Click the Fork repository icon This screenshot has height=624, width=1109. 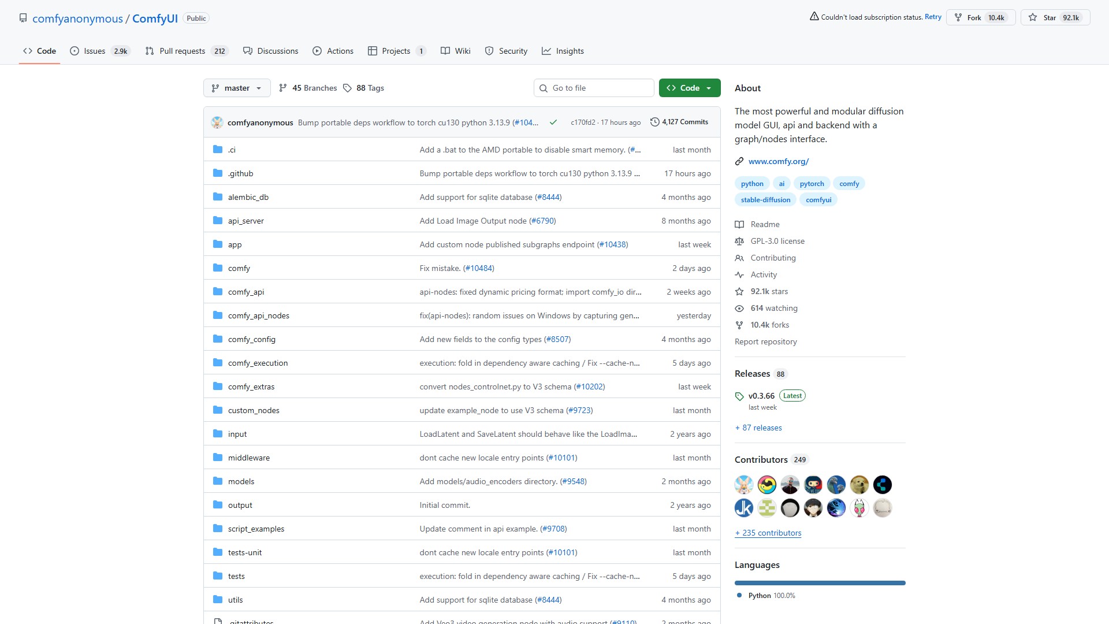958,17
